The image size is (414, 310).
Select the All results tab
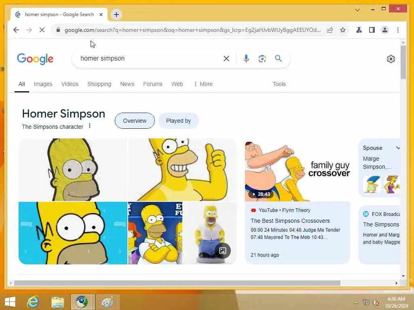22,84
